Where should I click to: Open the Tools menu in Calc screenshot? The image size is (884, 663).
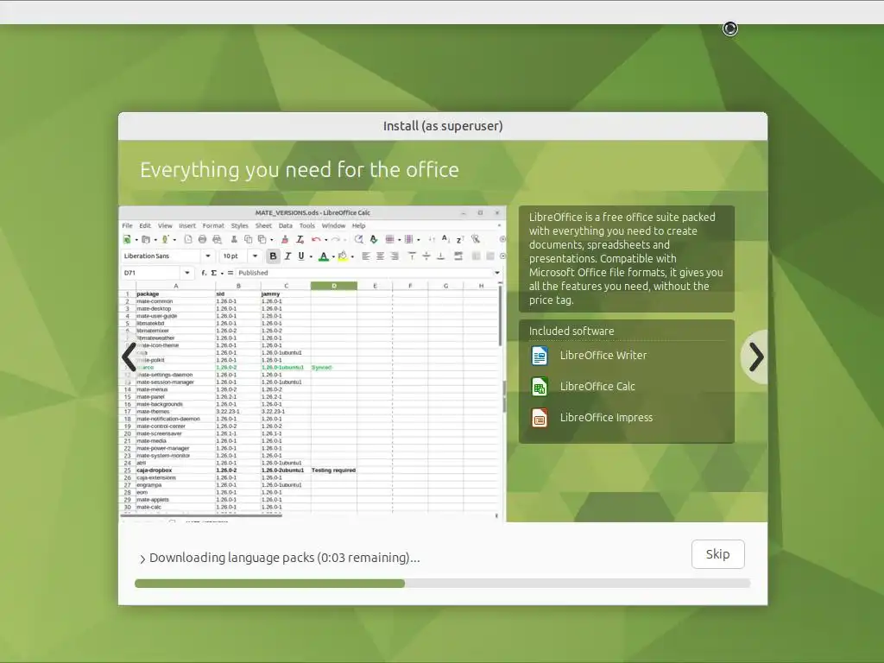click(x=307, y=225)
